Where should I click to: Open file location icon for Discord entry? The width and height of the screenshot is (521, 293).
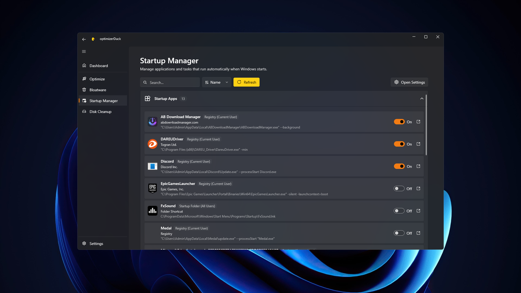pos(418,166)
